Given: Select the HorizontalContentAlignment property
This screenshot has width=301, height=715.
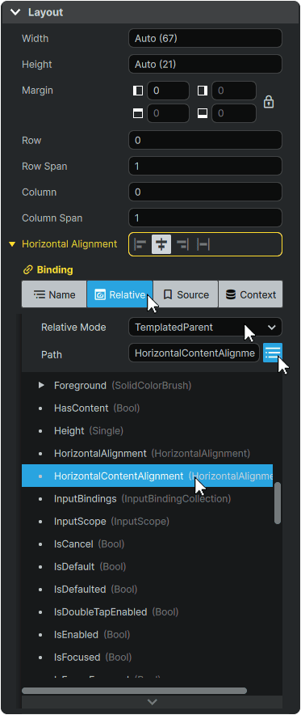Looking at the screenshot, I should [x=147, y=476].
